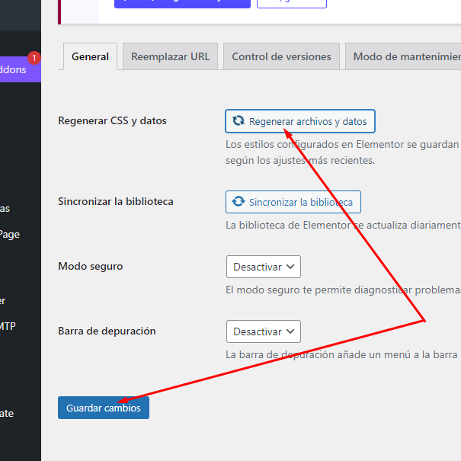Click the refresh icon in Regenerar archivos button
This screenshot has height=461, width=461.
pyautogui.click(x=239, y=121)
